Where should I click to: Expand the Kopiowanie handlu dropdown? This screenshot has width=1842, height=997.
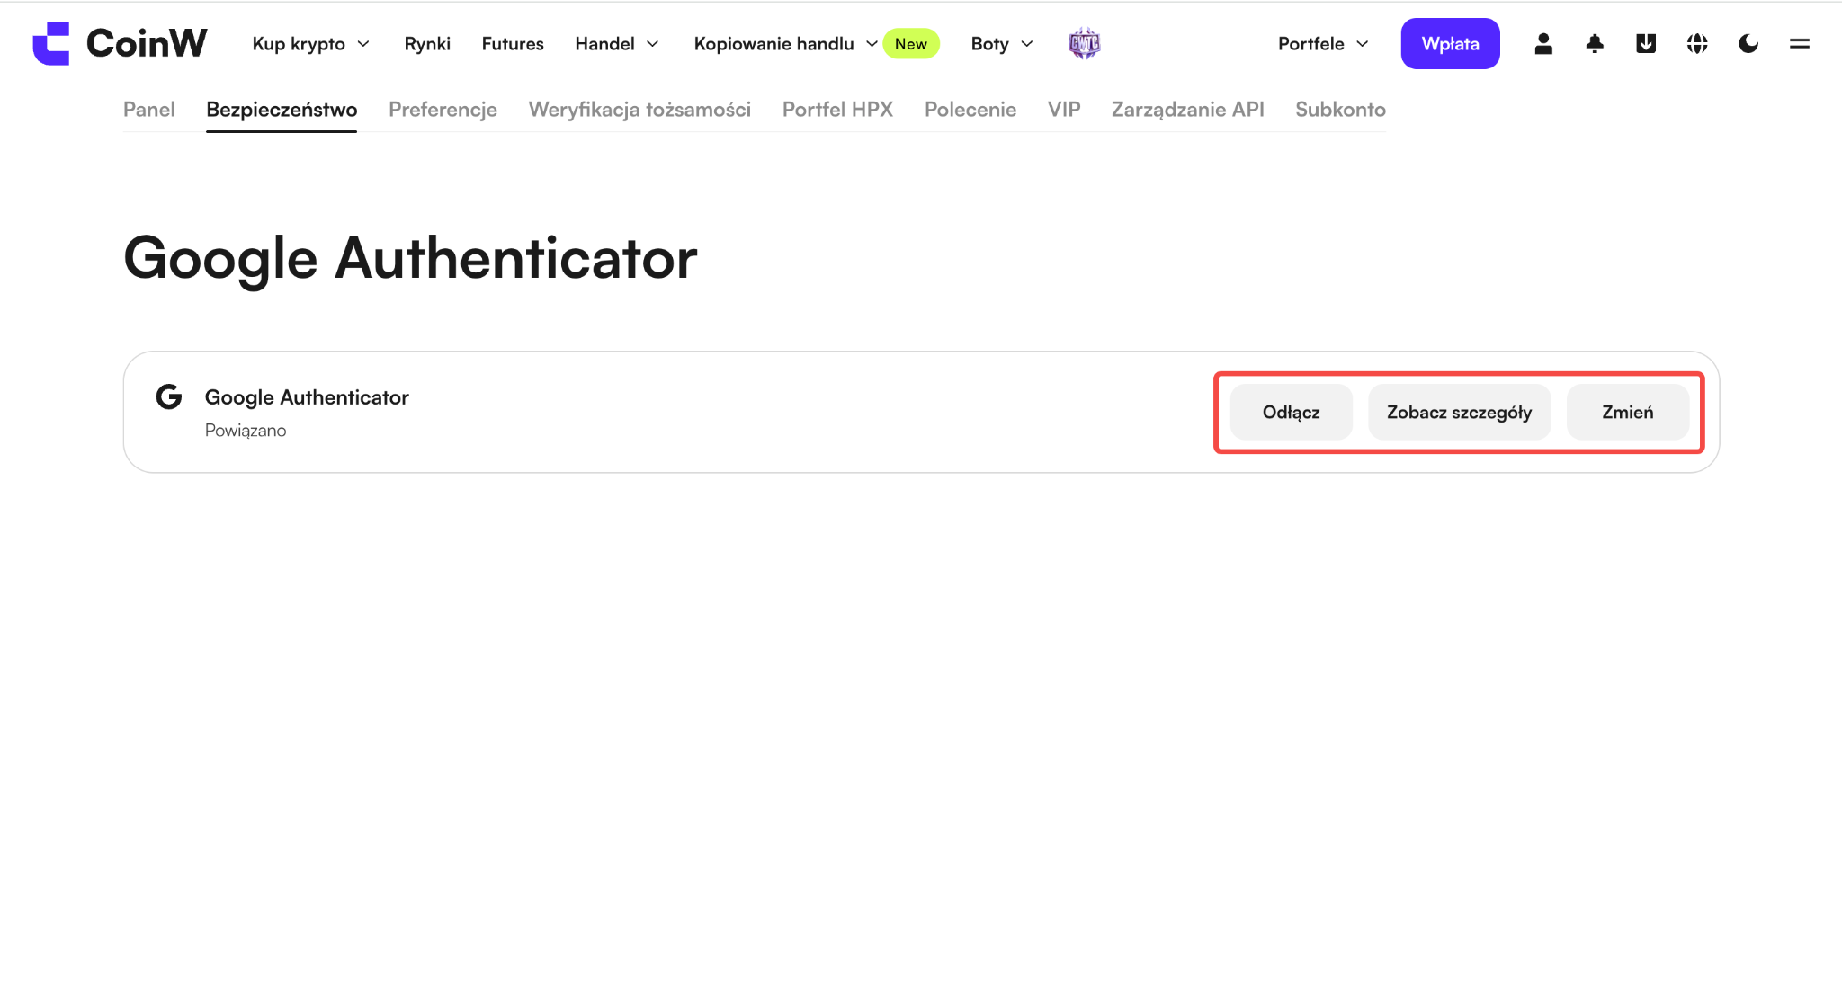point(785,44)
